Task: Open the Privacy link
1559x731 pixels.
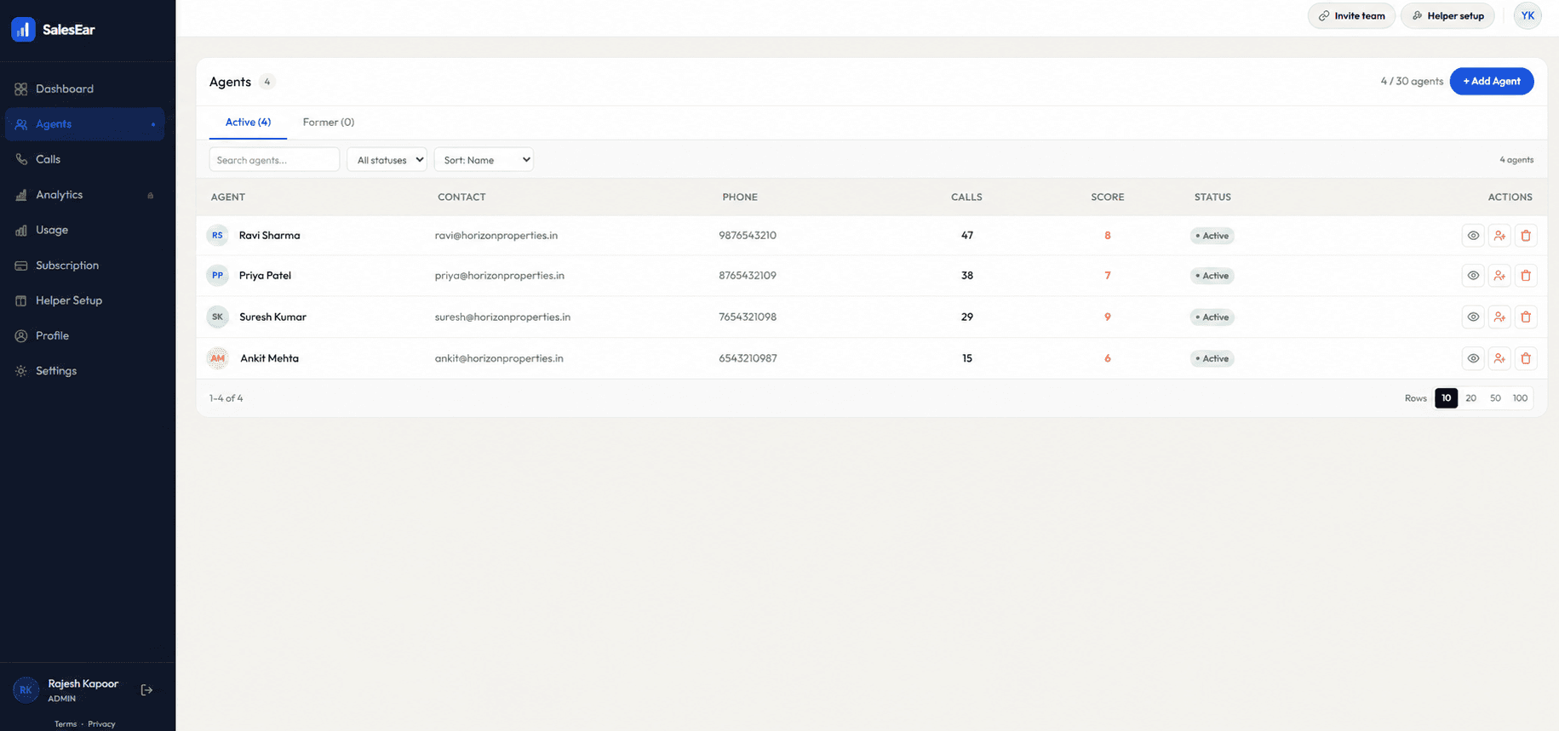Action: pos(101,724)
